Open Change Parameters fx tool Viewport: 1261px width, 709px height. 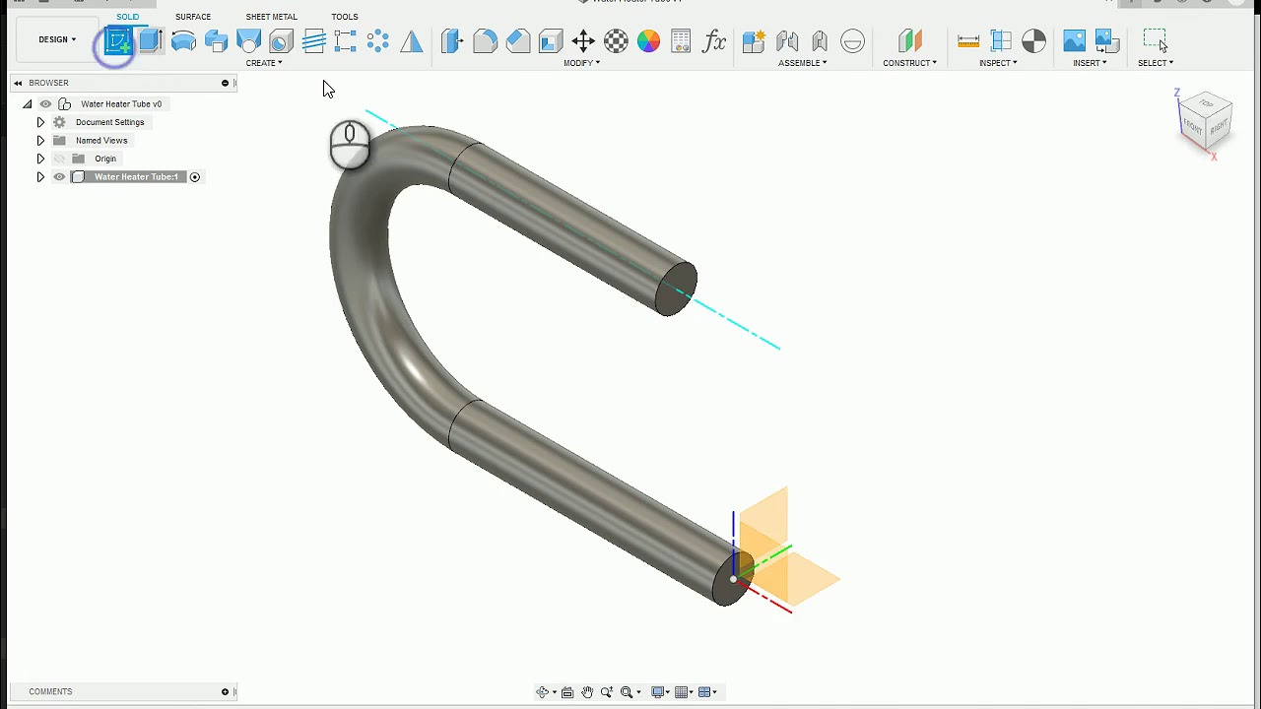(x=714, y=41)
